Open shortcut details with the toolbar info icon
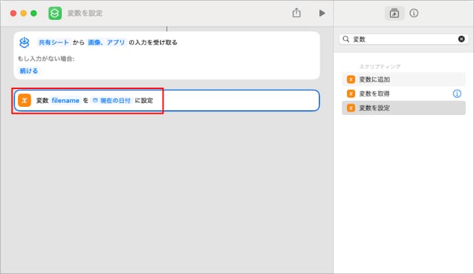Image resolution: width=474 pixels, height=274 pixels. point(414,13)
